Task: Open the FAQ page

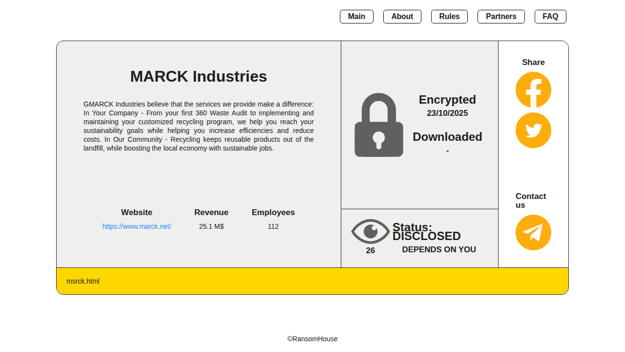Action: tap(550, 17)
